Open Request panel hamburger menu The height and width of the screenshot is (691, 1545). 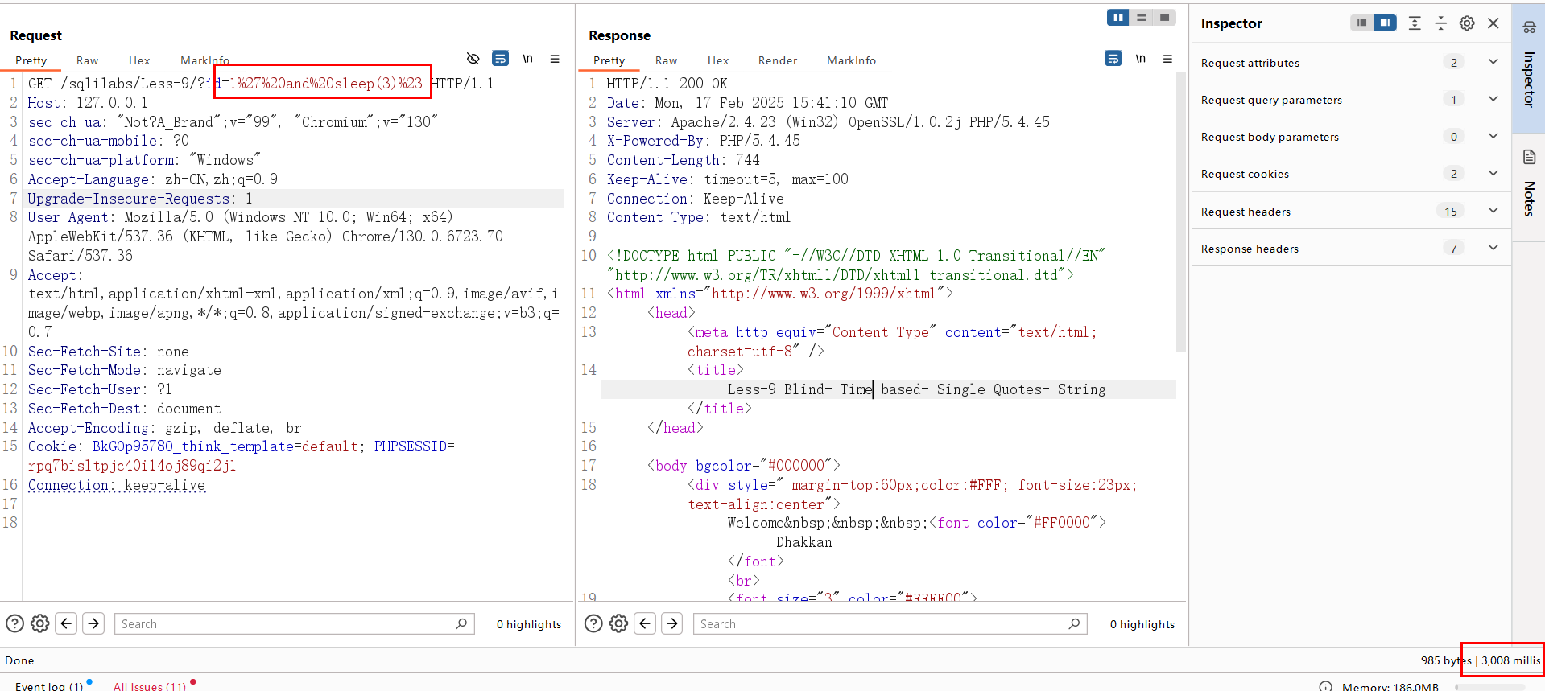pyautogui.click(x=555, y=59)
